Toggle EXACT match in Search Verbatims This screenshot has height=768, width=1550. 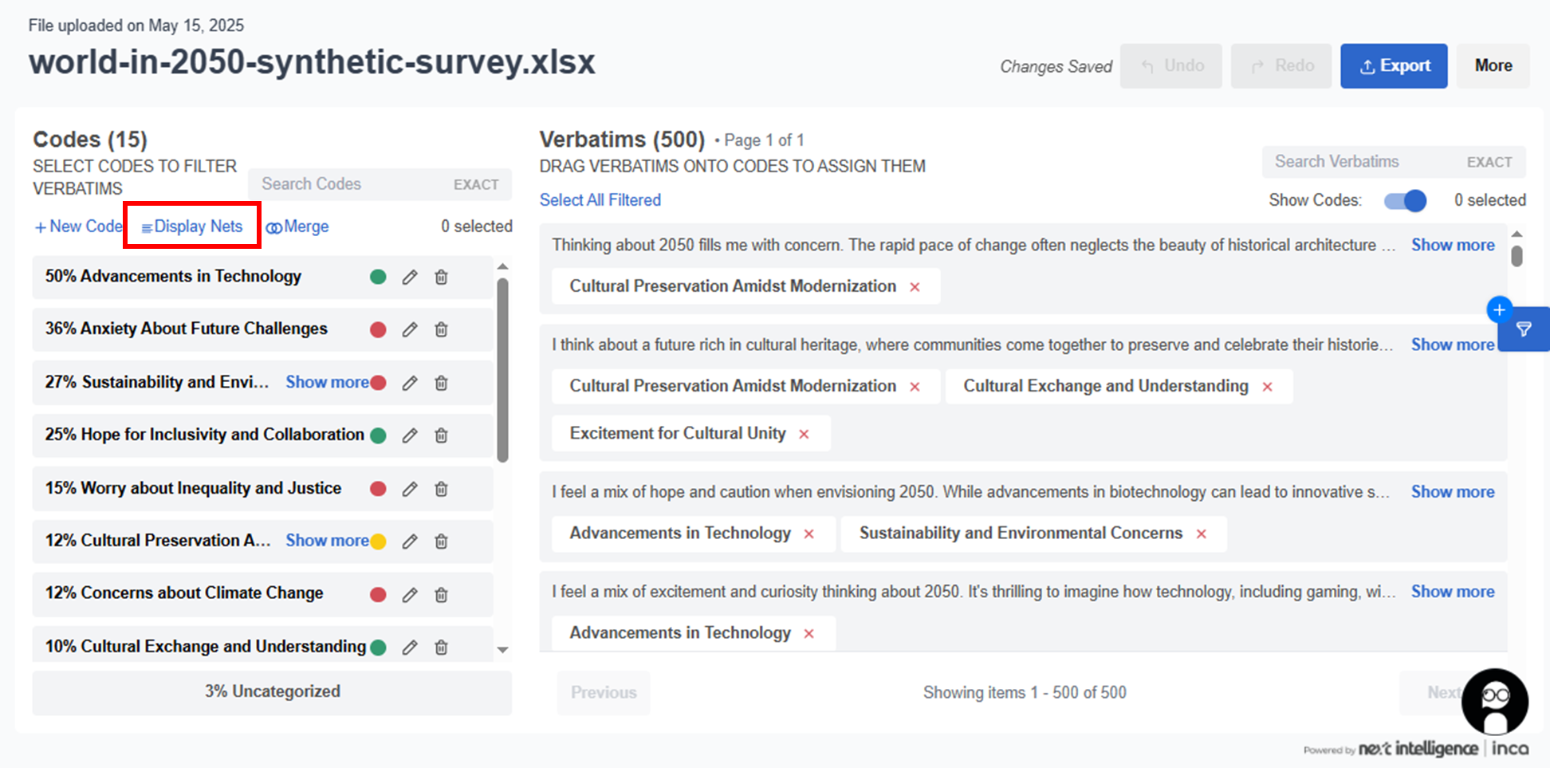coord(1489,162)
